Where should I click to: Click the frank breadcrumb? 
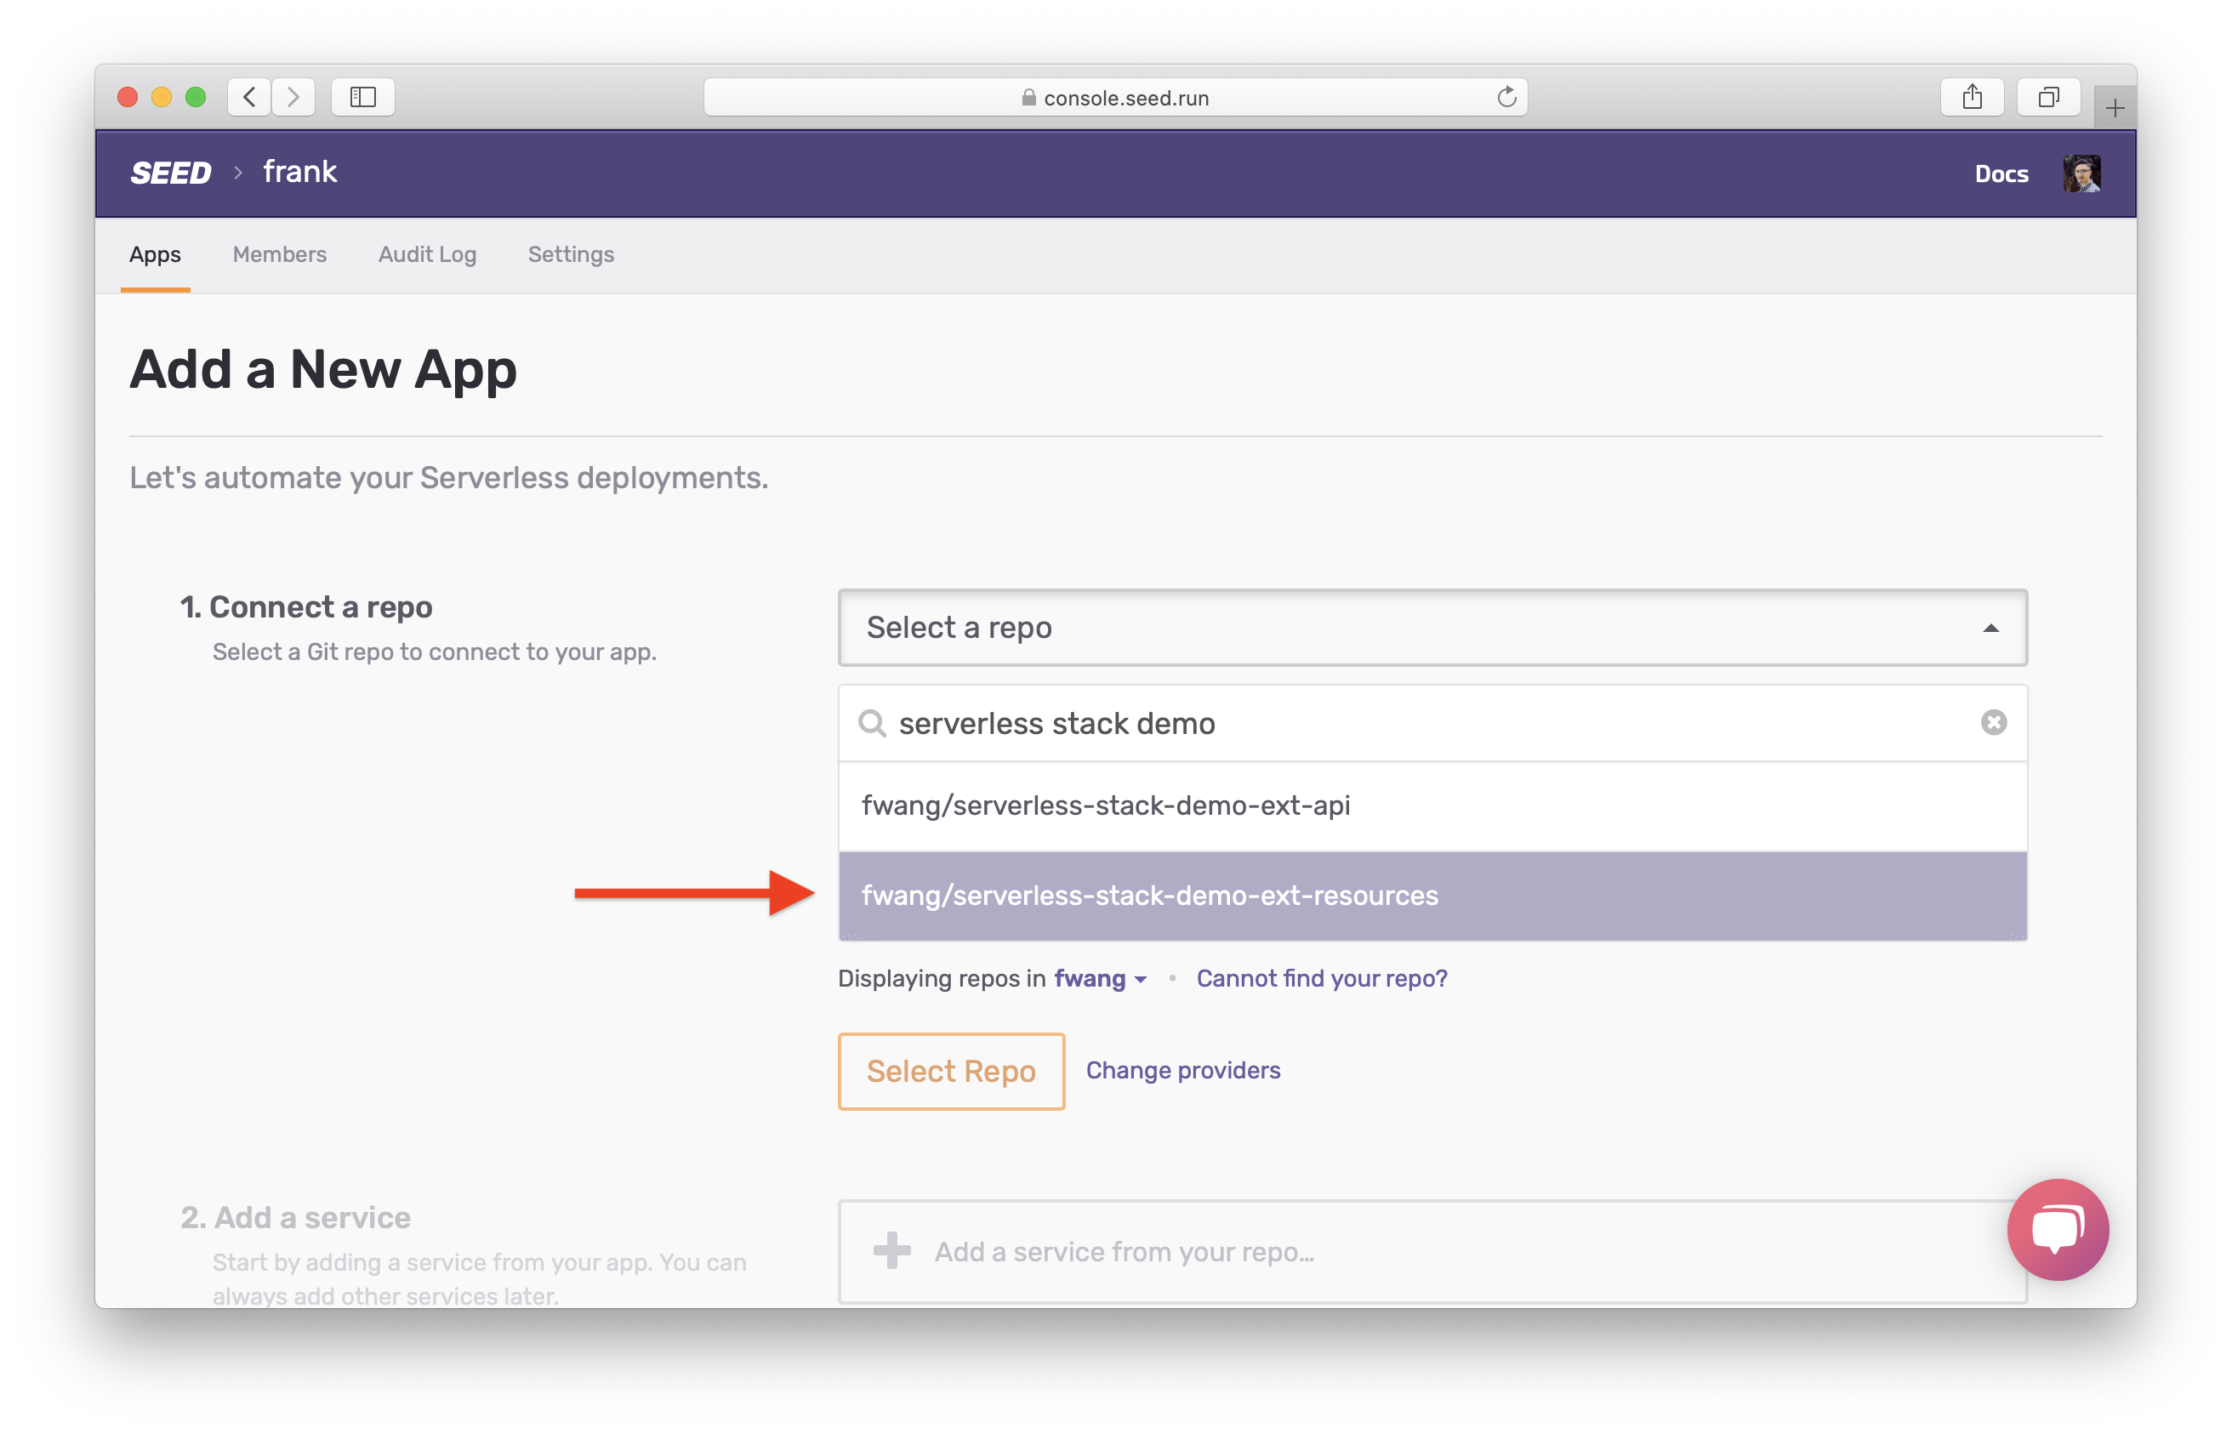click(299, 173)
